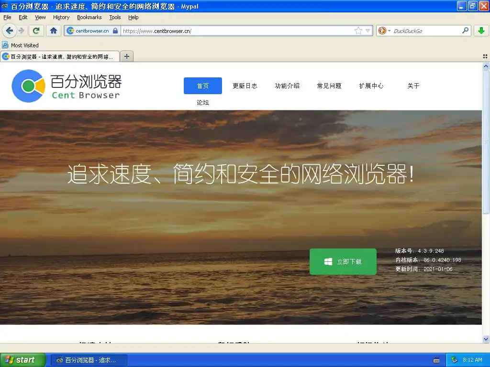Click the address bar URL field
This screenshot has width=490, height=367.
(237, 31)
